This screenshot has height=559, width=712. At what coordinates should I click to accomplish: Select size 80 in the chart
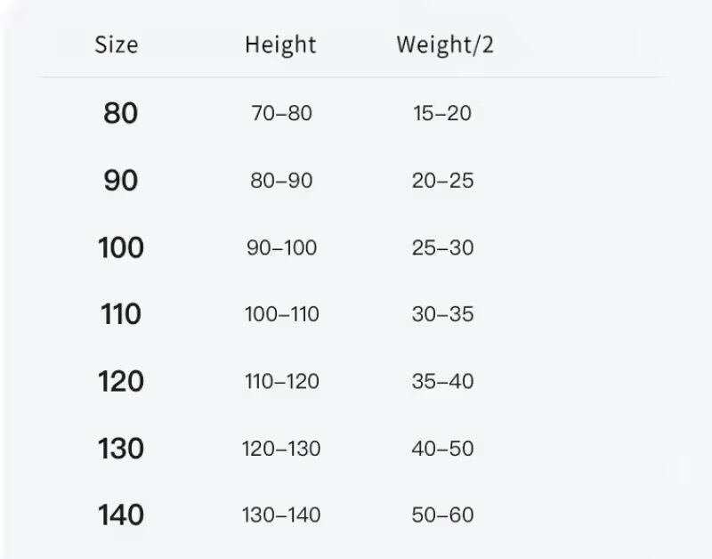click(x=121, y=114)
